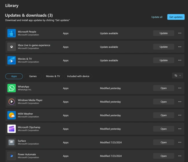
Task: Click the Microsoft Clipchamp title
Action: [29, 127]
